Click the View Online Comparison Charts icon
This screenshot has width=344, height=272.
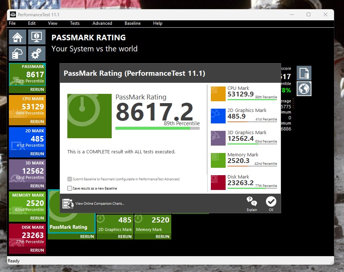click(x=68, y=203)
